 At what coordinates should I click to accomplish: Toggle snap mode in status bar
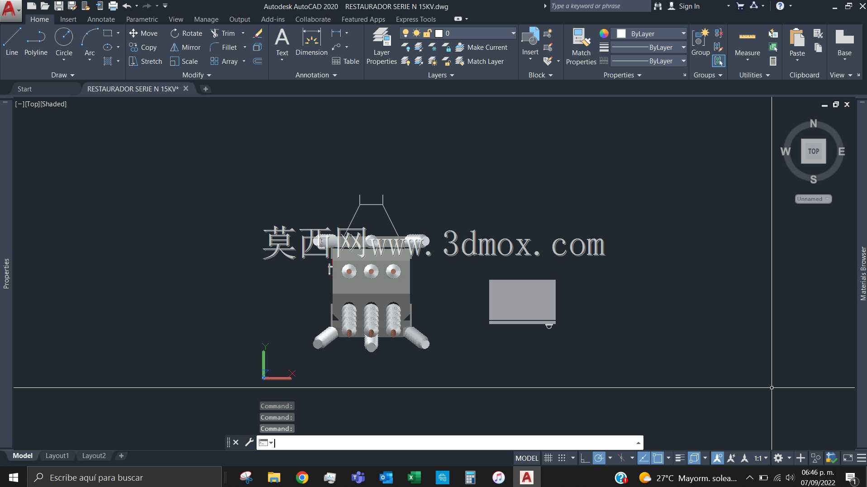pyautogui.click(x=562, y=458)
